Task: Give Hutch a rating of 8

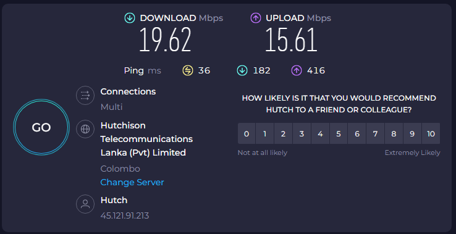Action: click(x=394, y=133)
